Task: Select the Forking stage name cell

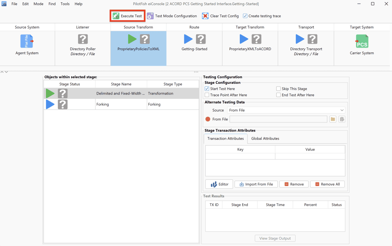Action: point(121,104)
